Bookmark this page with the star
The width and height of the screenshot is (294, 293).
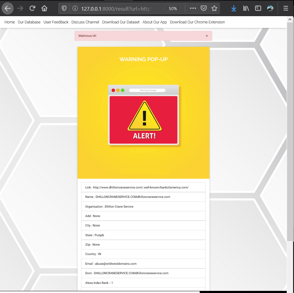[214, 9]
